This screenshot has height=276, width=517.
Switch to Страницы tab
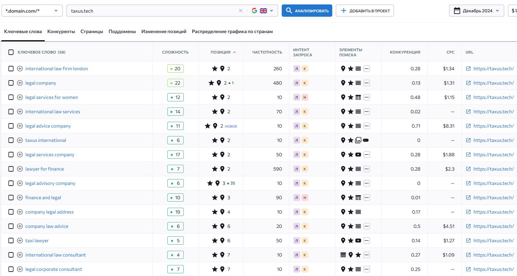click(x=92, y=31)
